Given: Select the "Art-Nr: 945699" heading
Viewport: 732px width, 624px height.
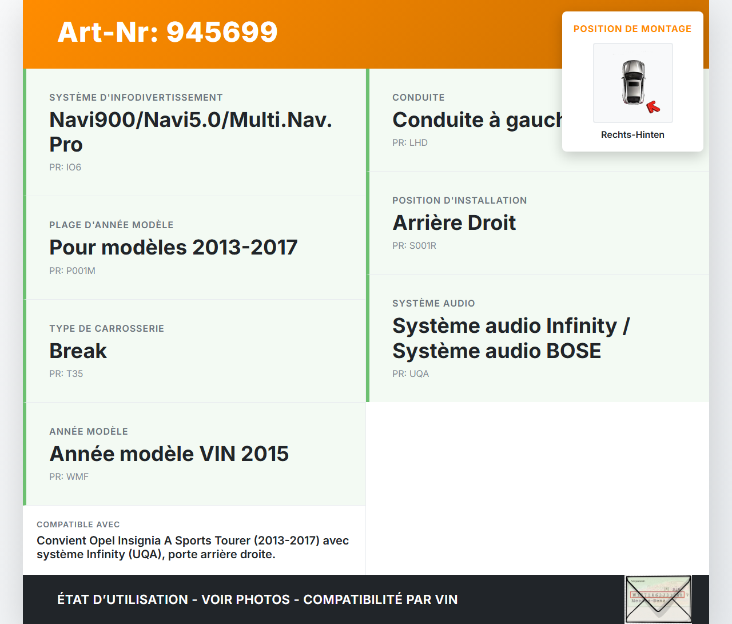Looking at the screenshot, I should click(168, 32).
